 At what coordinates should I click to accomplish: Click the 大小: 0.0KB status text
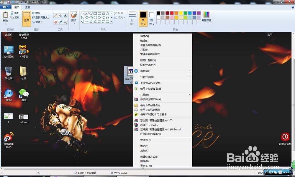(121, 173)
